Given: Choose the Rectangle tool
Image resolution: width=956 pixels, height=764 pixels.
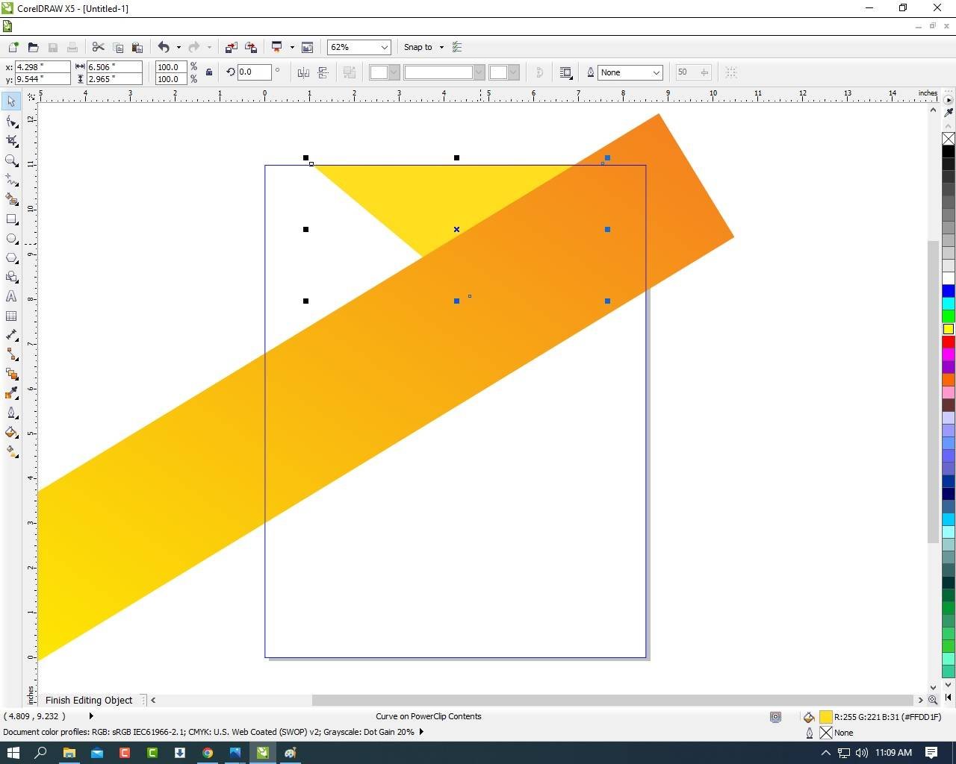Looking at the screenshot, I should click(x=12, y=219).
